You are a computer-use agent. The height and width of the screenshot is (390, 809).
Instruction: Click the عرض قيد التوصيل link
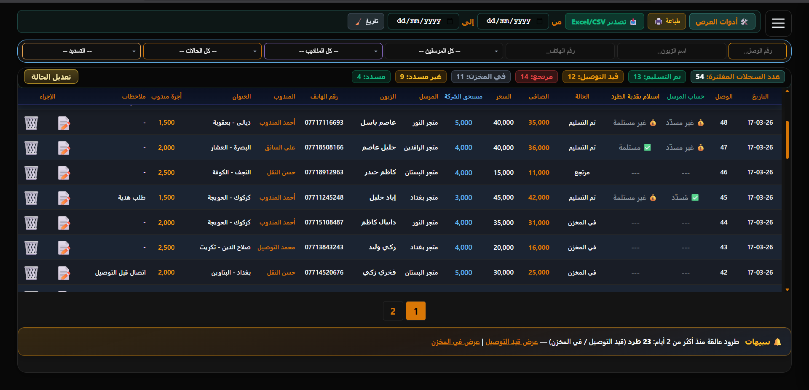coord(512,342)
